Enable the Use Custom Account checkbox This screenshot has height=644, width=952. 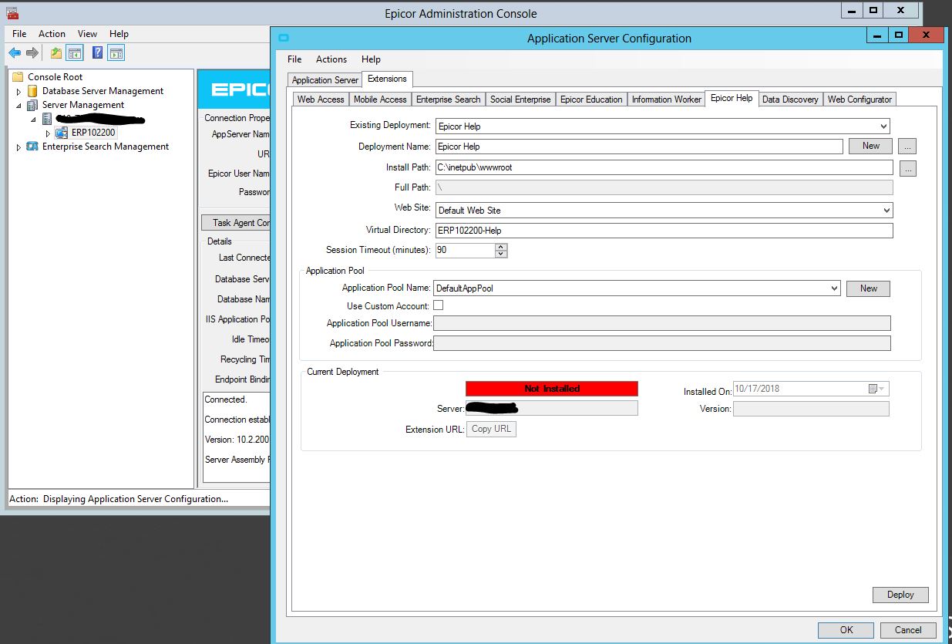(x=439, y=305)
